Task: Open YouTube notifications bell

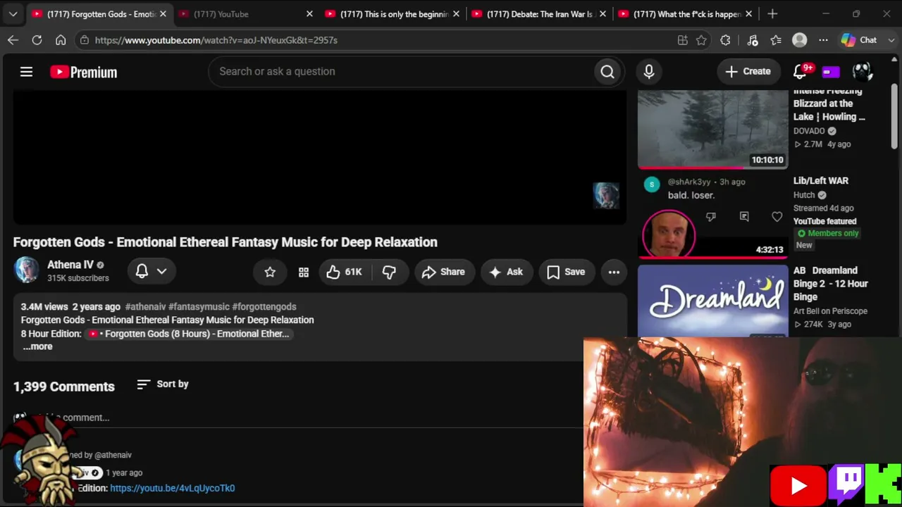Action: (800, 71)
